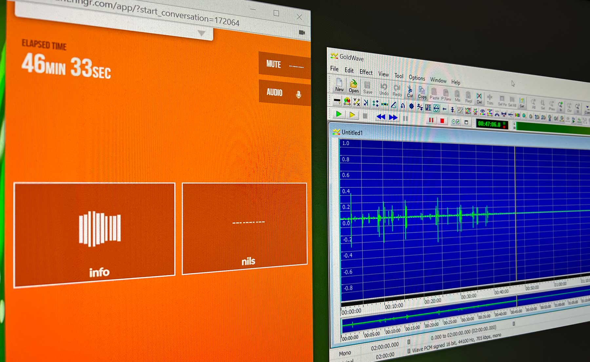
Task: Click the green level meter in GoldWave
Action: [552, 127]
